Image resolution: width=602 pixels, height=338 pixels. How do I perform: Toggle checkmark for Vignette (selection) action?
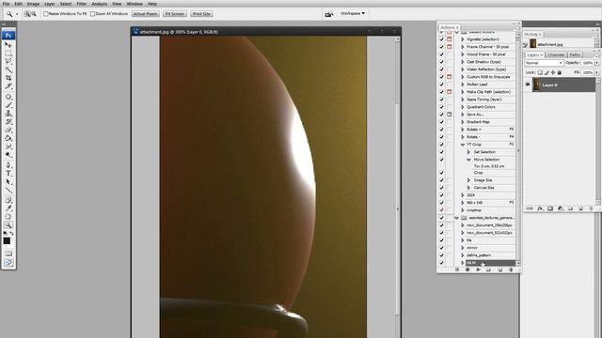(x=441, y=39)
